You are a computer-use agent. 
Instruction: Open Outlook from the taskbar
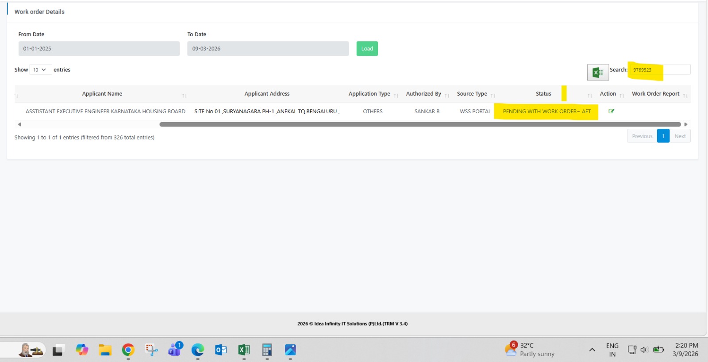[221, 350]
